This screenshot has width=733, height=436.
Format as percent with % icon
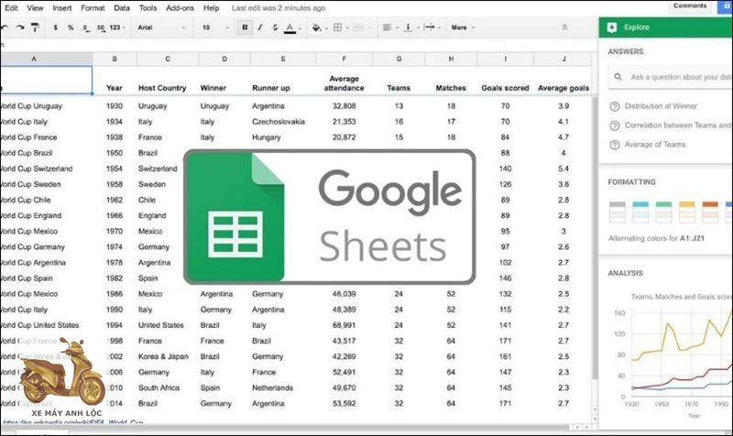[x=71, y=27]
